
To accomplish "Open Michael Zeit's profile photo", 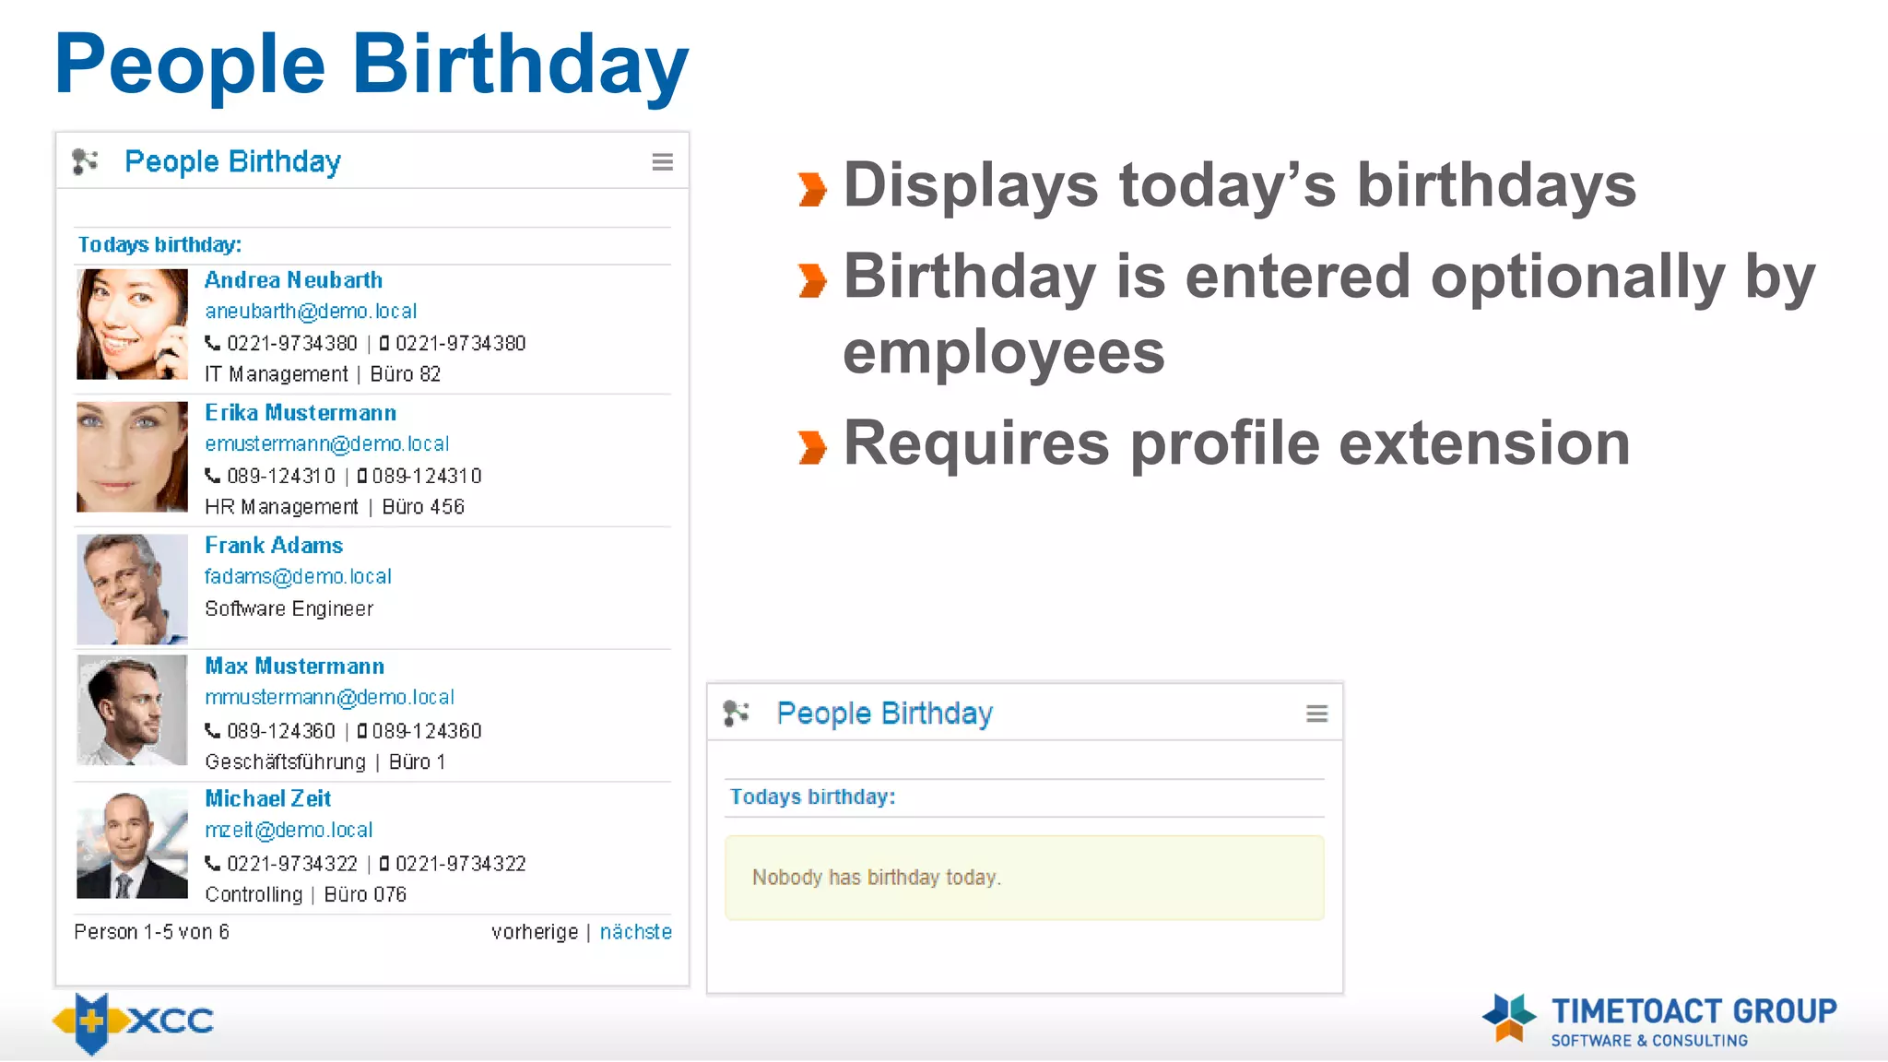I will pos(132,843).
